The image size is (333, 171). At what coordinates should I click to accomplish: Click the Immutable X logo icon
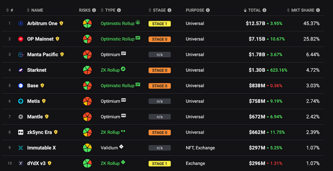click(21, 148)
